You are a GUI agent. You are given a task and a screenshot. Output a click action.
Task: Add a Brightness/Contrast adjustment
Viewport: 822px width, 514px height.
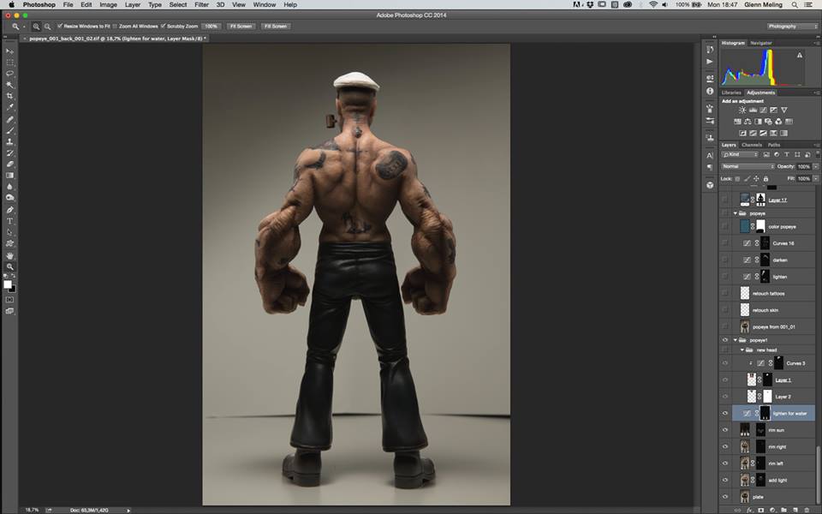point(742,111)
